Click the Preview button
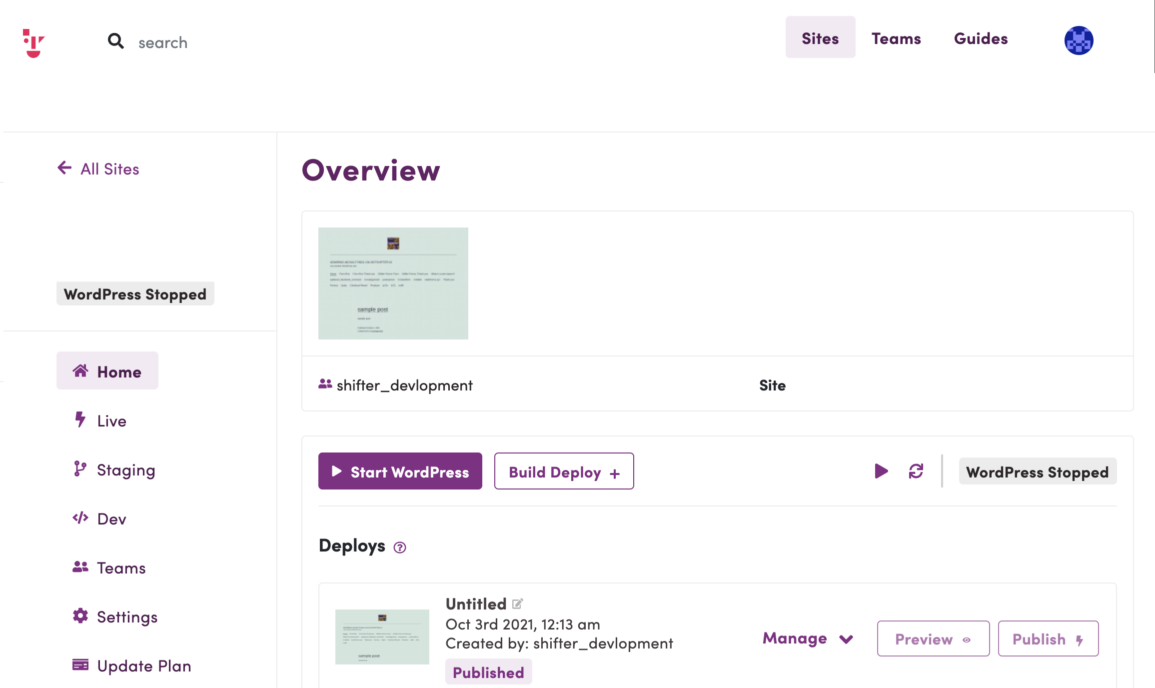The image size is (1155, 688). (x=933, y=638)
